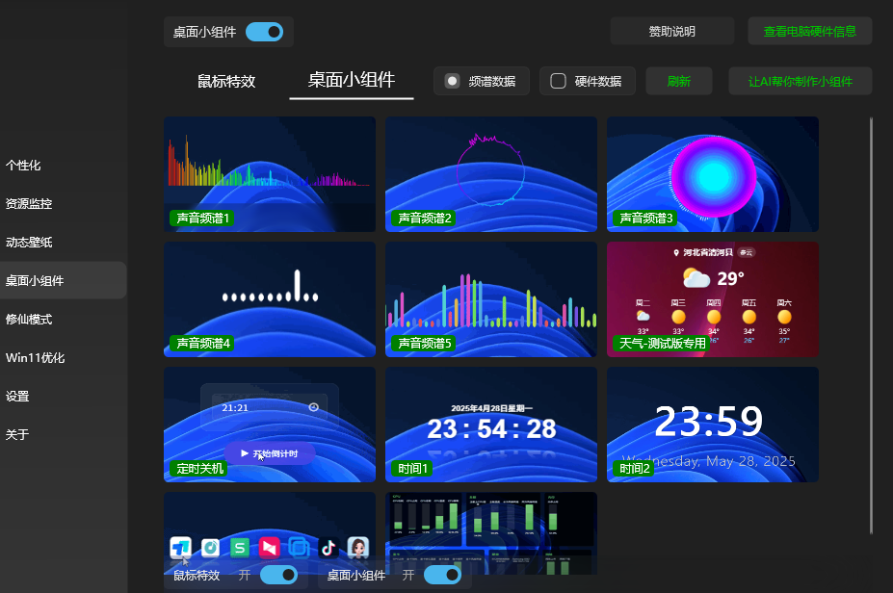893x593 pixels.
Task: Select the 声音频谱3 widget thumbnail
Action: [713, 174]
